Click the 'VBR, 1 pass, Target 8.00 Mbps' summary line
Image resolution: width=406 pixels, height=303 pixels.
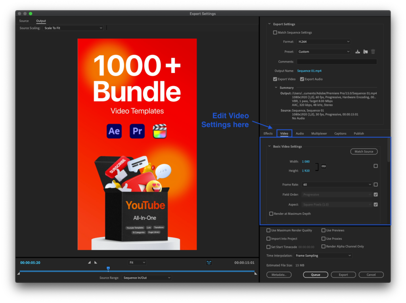pyautogui.click(x=312, y=101)
